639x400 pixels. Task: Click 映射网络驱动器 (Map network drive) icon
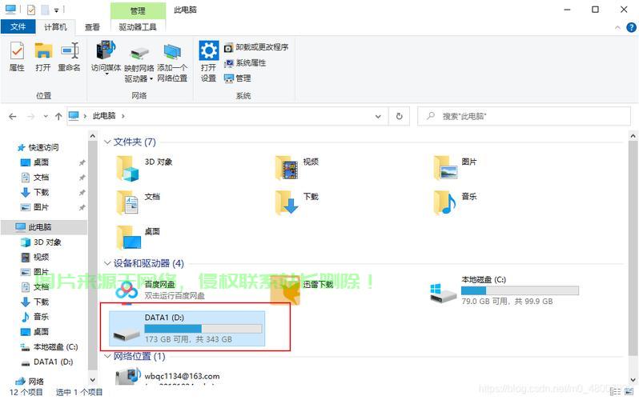(139, 54)
